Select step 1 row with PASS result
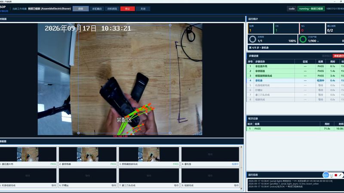The height and width of the screenshot is (193, 344). [295, 66]
